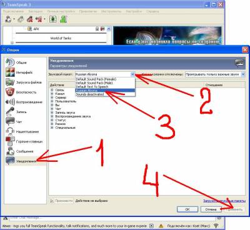
Task: Select the Сообщения section icon
Action: point(10,151)
